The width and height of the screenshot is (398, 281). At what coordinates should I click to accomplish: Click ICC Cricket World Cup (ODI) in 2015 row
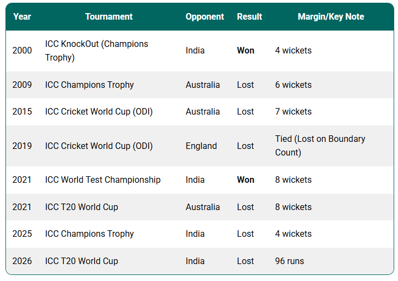click(x=99, y=112)
